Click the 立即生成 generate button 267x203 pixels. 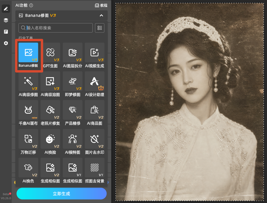[61, 194]
